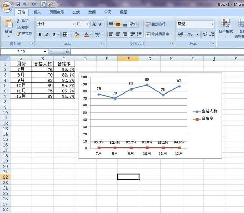
Task: Click the Percent Style icon
Action: pos(190,34)
